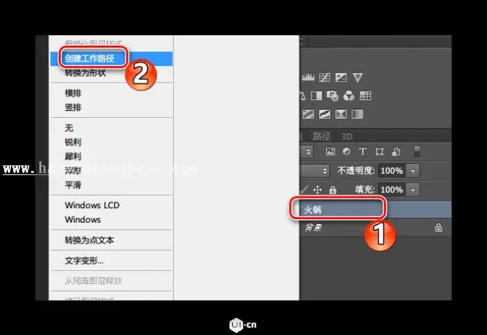Add an Exposure adjustment layer
Viewport: 487px width, 335px height.
[x=341, y=77]
